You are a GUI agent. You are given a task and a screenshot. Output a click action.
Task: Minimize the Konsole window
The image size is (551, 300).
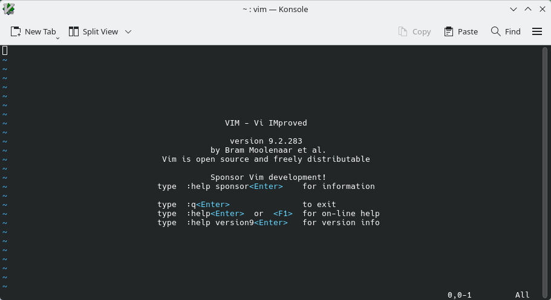click(x=514, y=9)
